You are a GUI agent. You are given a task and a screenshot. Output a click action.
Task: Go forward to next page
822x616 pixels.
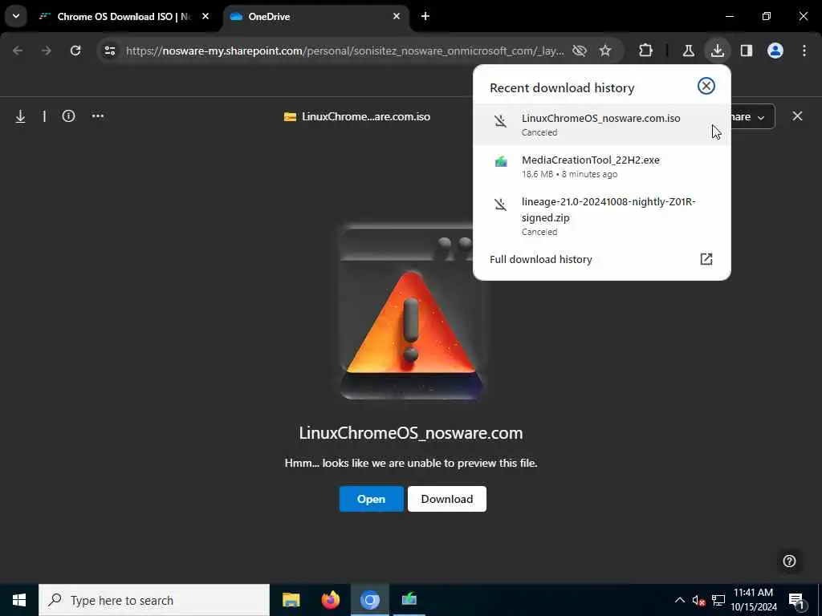[x=47, y=51]
